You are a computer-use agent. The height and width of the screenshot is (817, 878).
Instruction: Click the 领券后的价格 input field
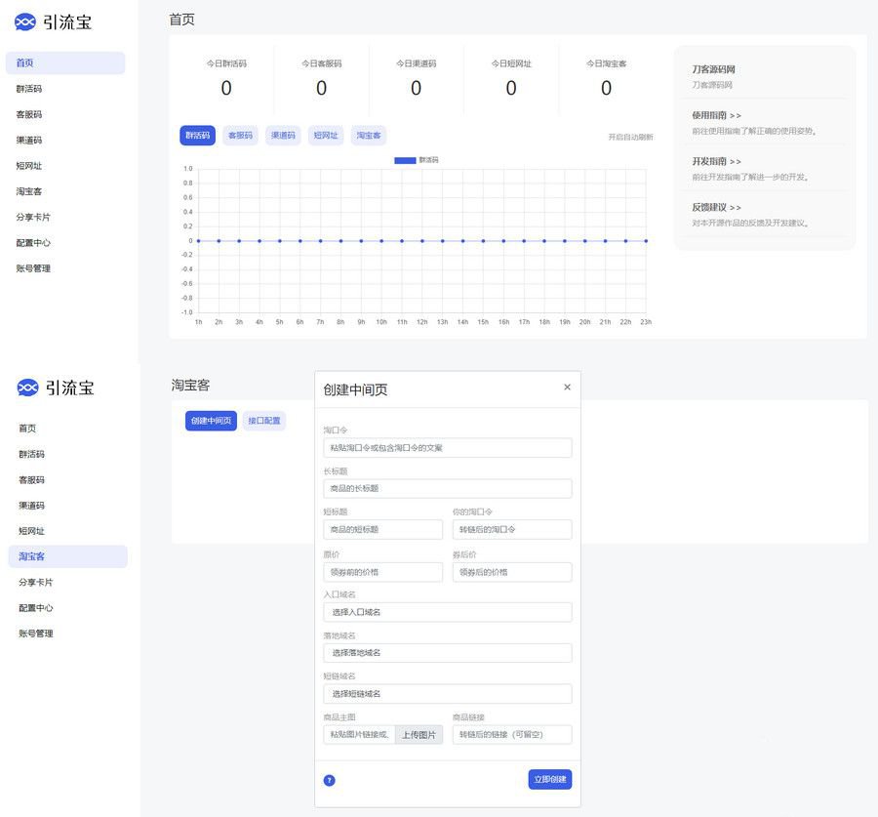[512, 572]
